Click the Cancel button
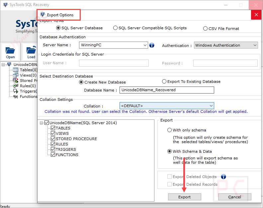 [x=235, y=197]
